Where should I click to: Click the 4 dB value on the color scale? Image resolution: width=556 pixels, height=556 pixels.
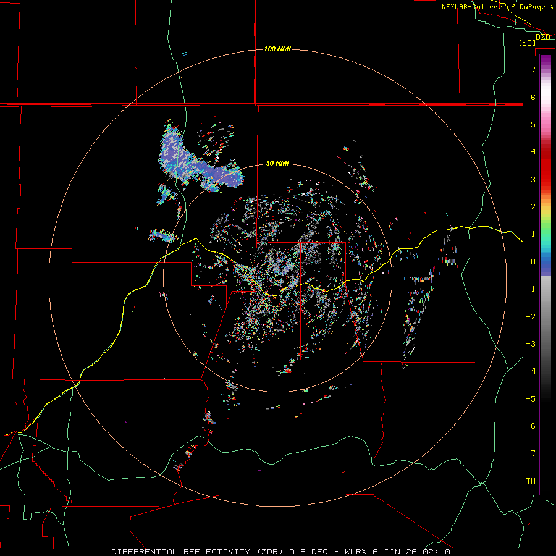pyautogui.click(x=533, y=151)
